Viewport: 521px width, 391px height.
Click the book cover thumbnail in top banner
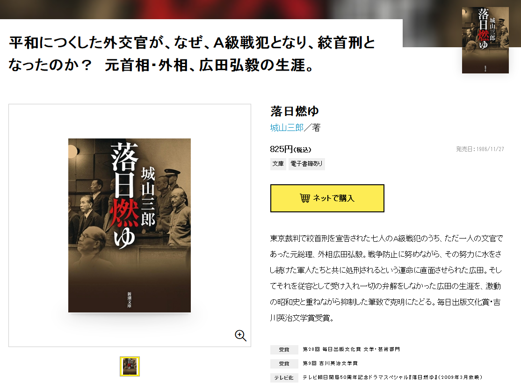(x=485, y=40)
